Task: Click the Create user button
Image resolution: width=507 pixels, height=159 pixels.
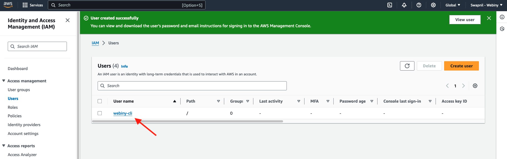Action: point(461,66)
